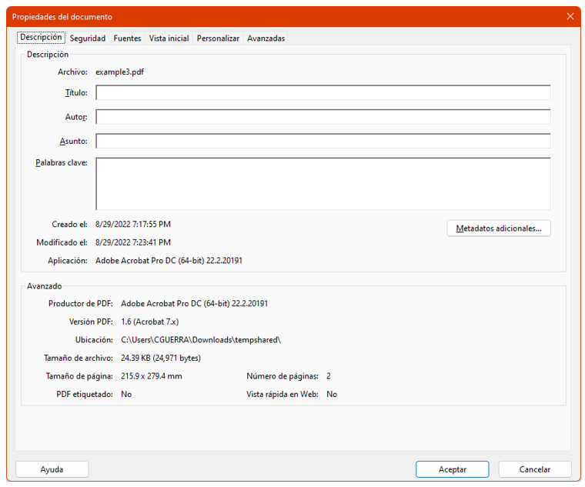The width and height of the screenshot is (585, 487).
Task: Open the Fuentes tab
Action: (127, 38)
